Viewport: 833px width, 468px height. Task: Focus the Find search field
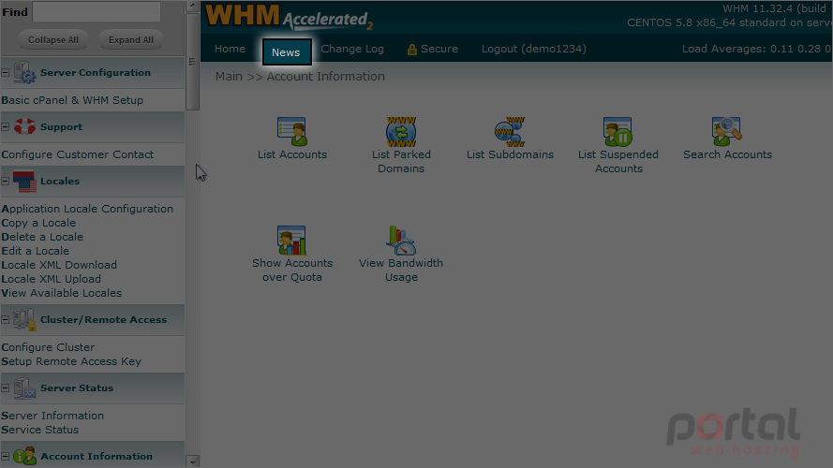click(x=97, y=11)
